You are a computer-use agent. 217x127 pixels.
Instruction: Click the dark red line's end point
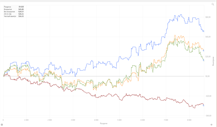click(x=204, y=106)
